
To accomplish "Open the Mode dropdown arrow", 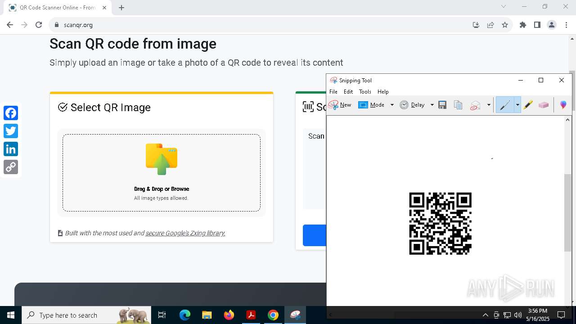I will point(392,105).
